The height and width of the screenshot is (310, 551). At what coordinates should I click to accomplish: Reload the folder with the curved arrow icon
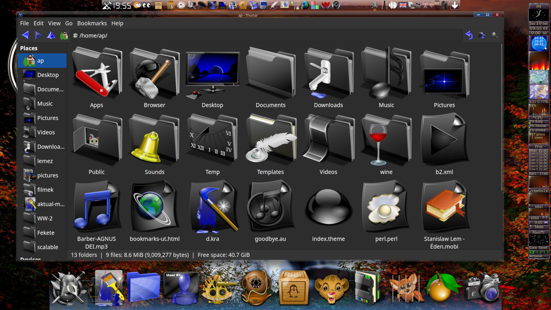tap(469, 35)
